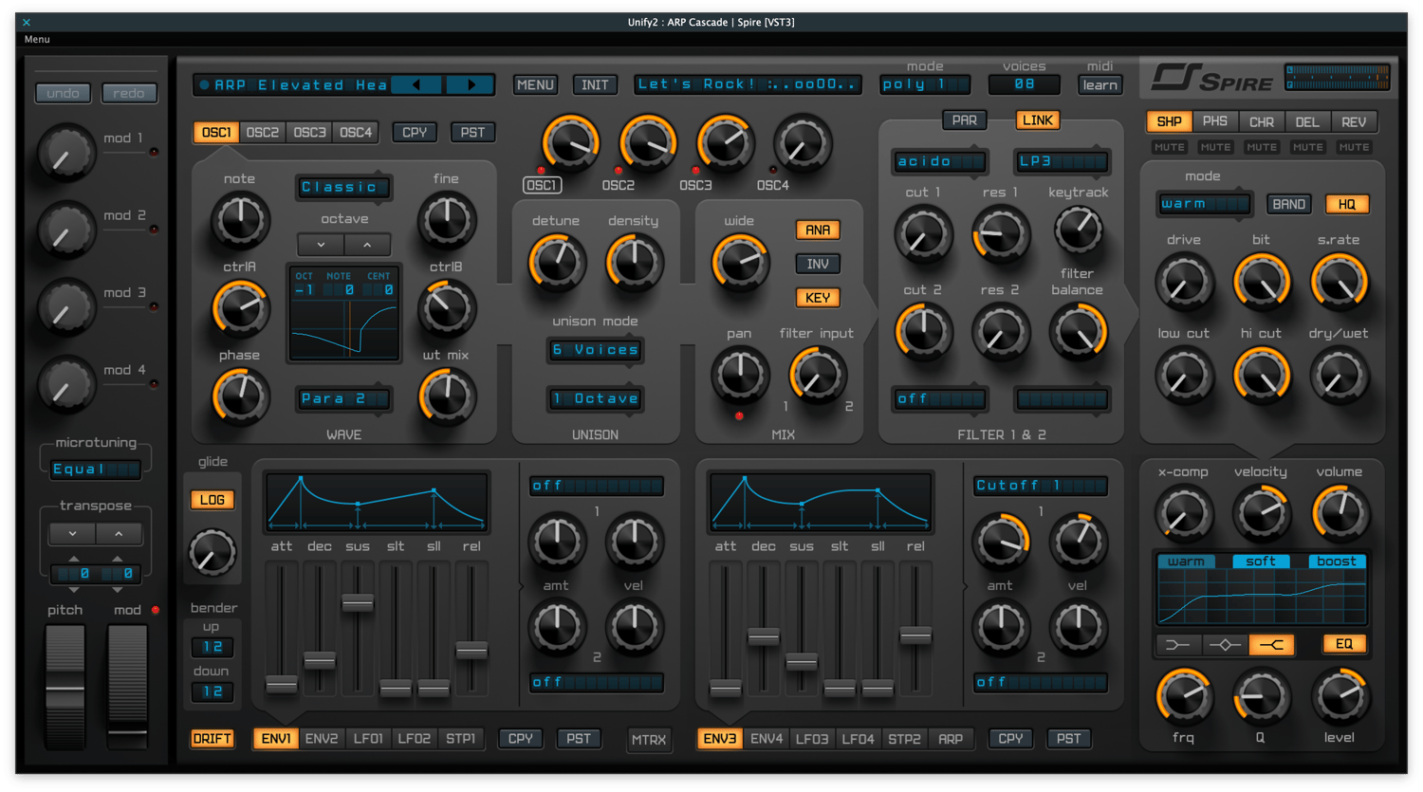Toggle the KEY button in the mix section
This screenshot has width=1423, height=792.
tap(818, 298)
